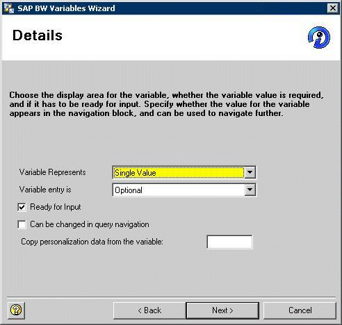This screenshot has width=342, height=325.
Task: Click the "Variable entry is" label
Action: point(45,190)
